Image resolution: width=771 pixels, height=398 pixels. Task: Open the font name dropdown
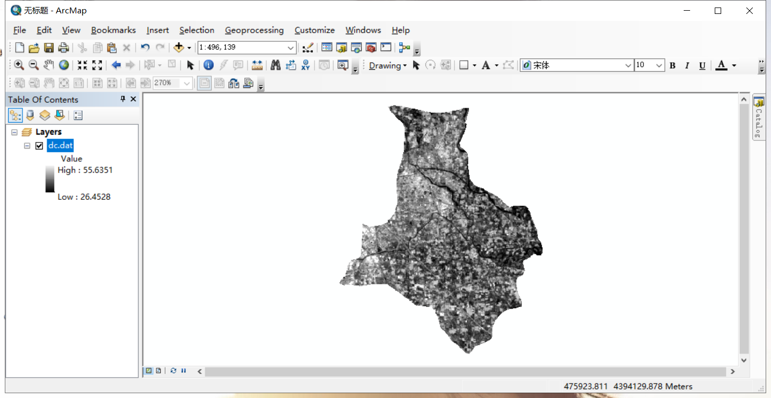pyautogui.click(x=628, y=65)
